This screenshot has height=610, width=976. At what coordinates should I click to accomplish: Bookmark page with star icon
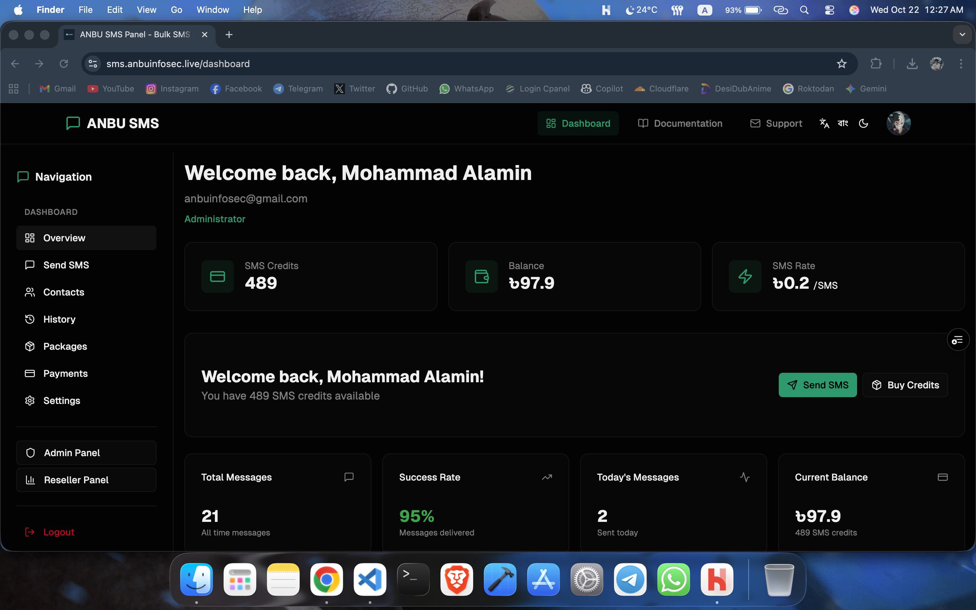pos(841,64)
